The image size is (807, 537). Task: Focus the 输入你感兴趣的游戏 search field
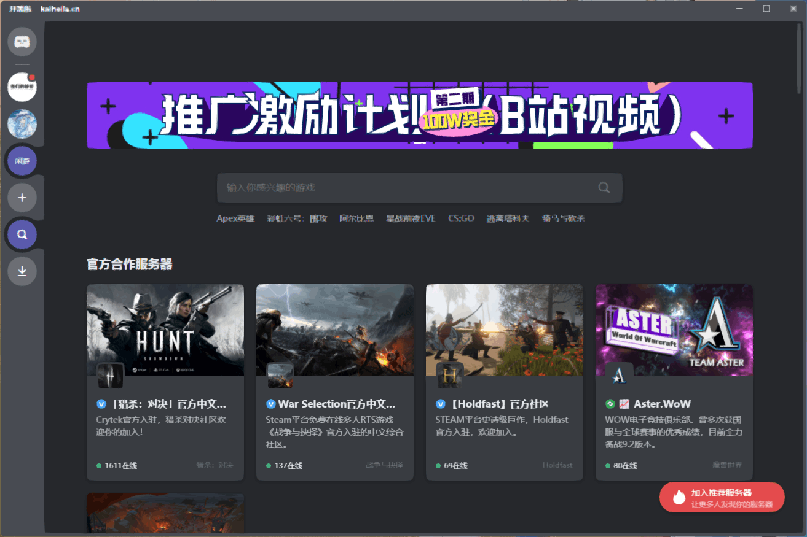[420, 188]
